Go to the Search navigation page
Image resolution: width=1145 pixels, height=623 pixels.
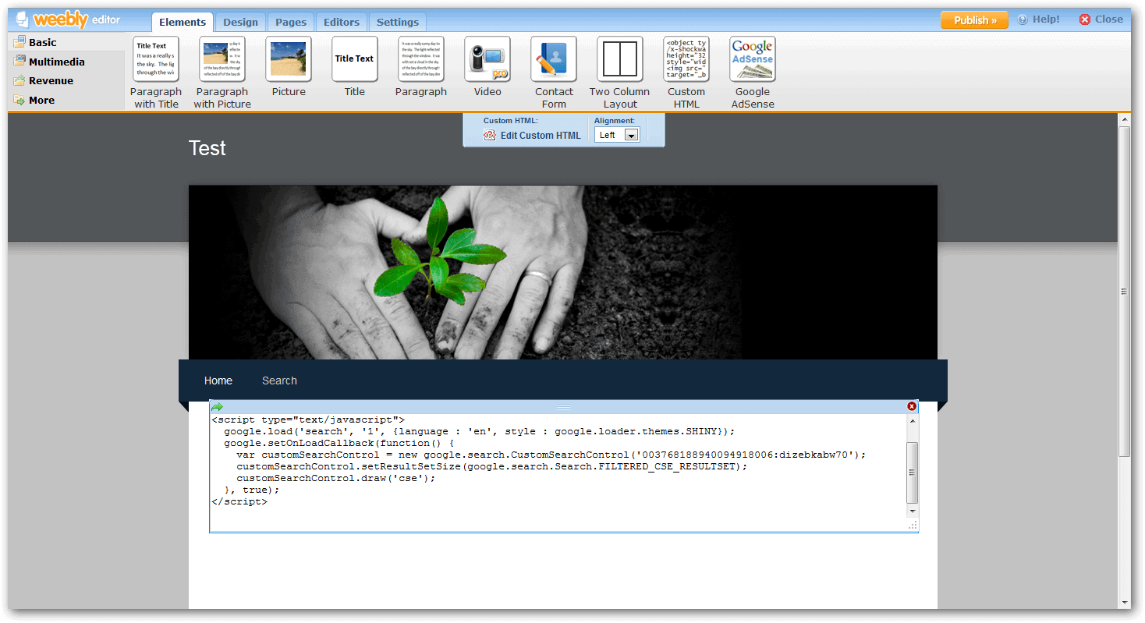click(279, 381)
